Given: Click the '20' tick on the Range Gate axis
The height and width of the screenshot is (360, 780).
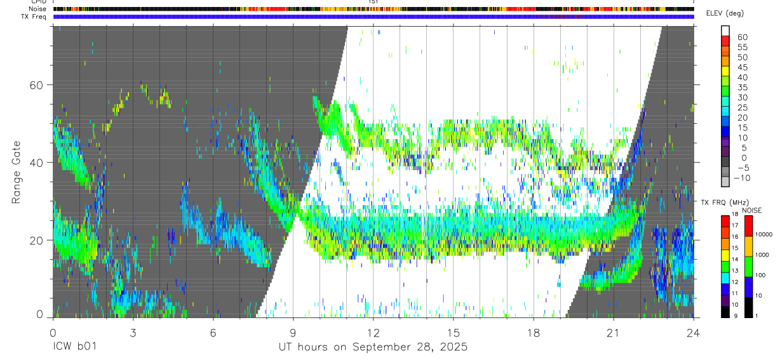Looking at the screenshot, I should point(37,240).
